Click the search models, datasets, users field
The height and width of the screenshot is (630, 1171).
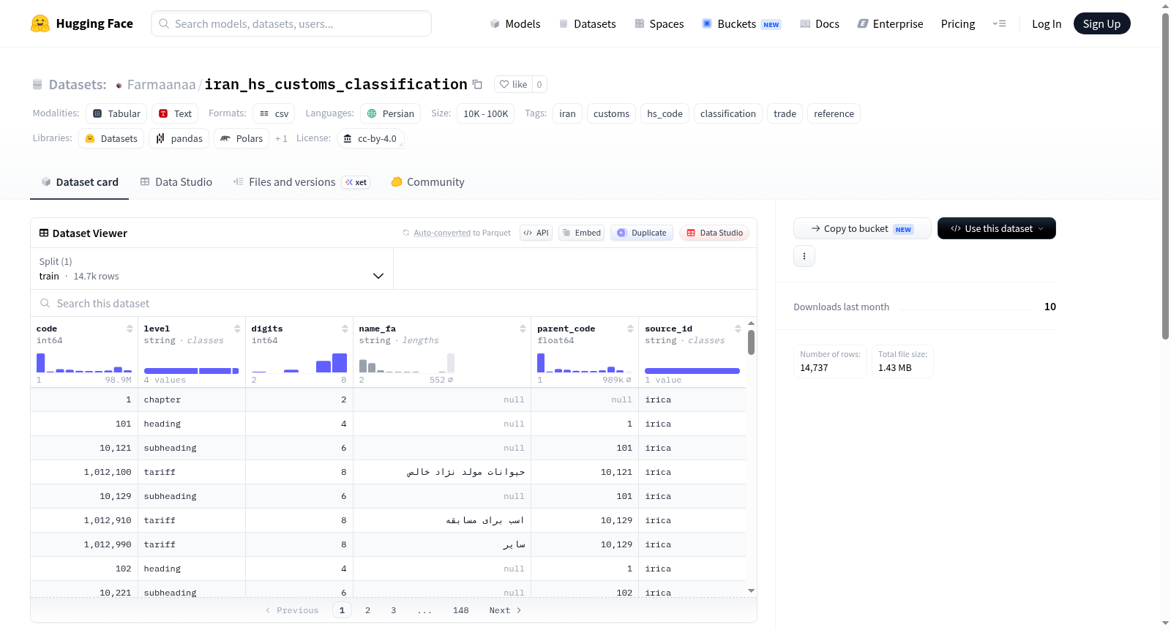click(x=291, y=23)
